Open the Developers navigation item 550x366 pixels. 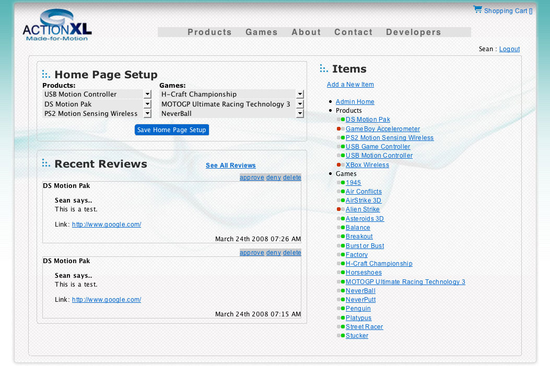[x=414, y=32]
